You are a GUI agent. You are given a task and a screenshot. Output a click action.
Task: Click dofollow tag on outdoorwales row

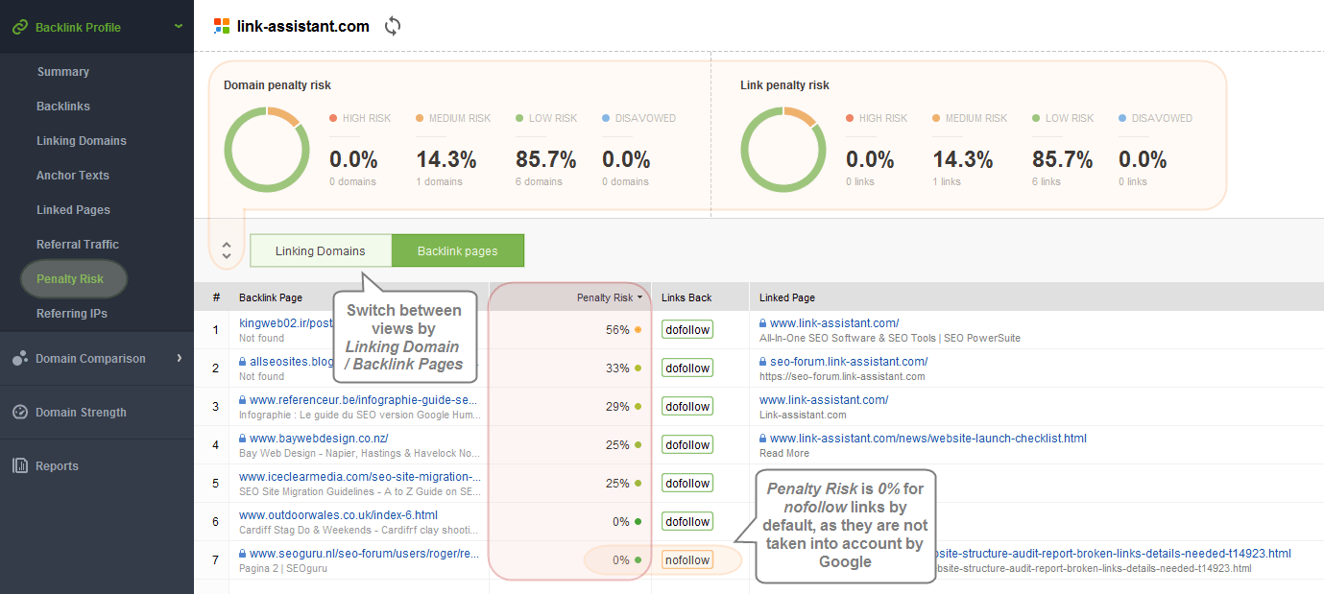[x=687, y=522]
